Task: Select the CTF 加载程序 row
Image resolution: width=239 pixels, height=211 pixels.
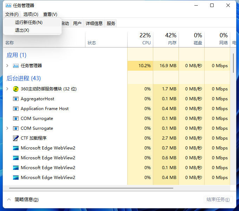Action: [116, 138]
